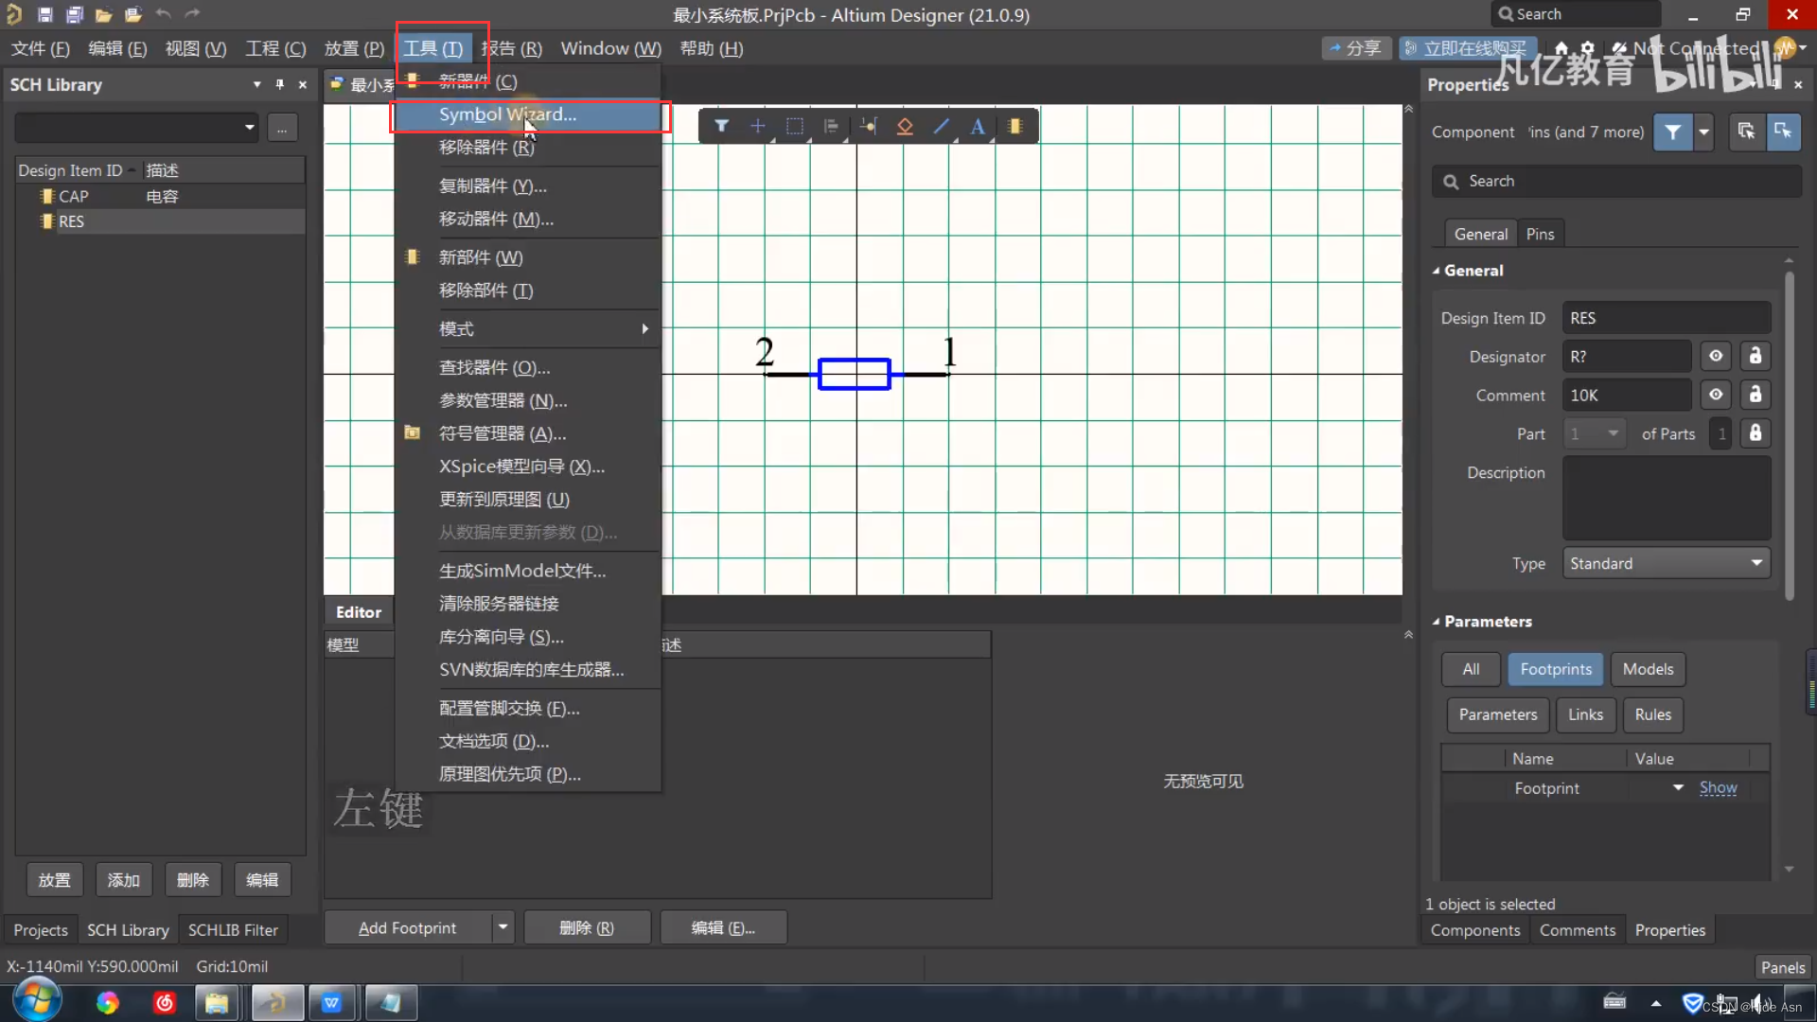Choose Symbol Wizard from the menu

527,115
